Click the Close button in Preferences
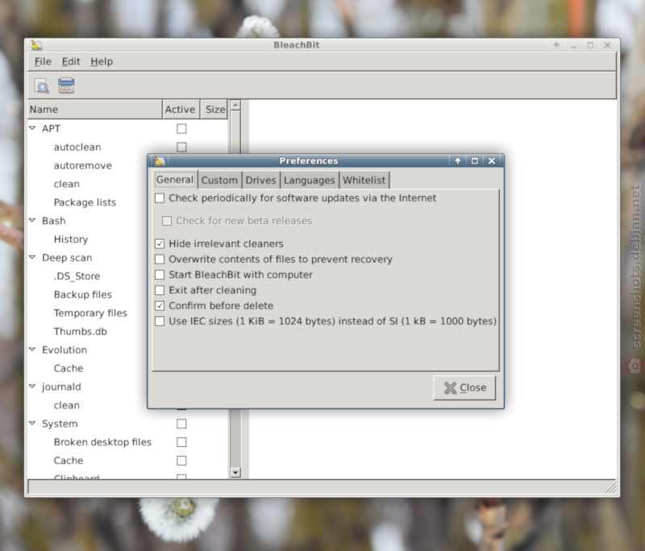The width and height of the screenshot is (645, 551). (464, 387)
